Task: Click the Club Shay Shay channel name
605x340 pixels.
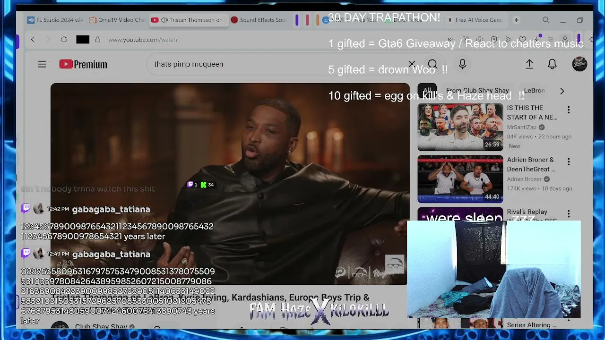Action: coord(101,326)
